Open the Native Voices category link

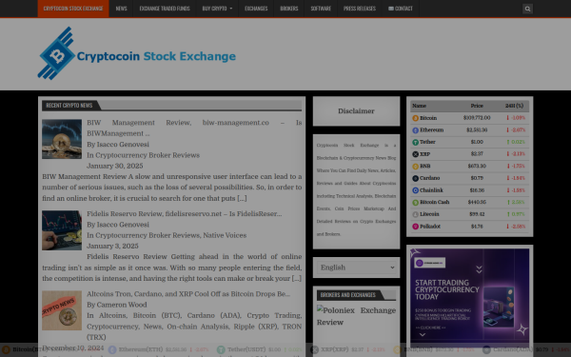point(225,235)
